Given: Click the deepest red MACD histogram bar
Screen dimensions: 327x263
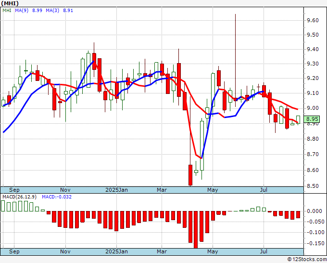Looking at the screenshot, I should click(x=196, y=230).
